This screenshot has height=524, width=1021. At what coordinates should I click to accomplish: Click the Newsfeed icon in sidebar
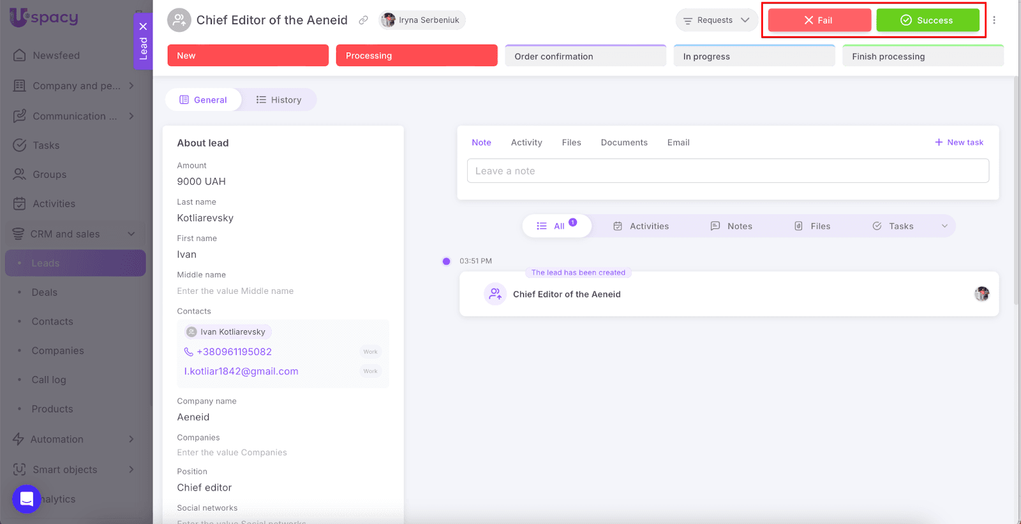coord(20,55)
